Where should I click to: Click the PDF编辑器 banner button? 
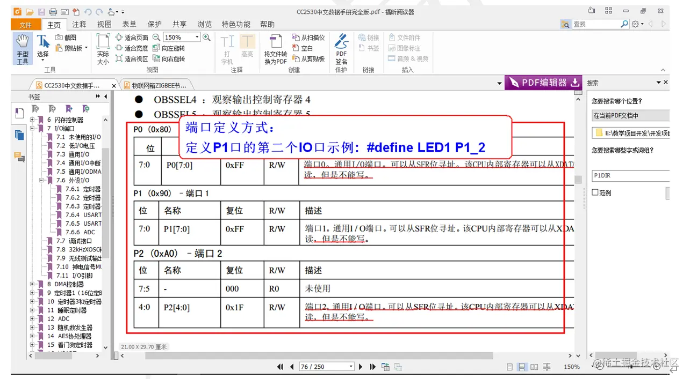544,83
